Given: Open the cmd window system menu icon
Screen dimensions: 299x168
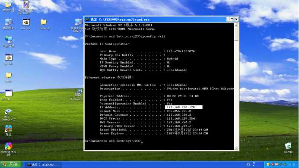Looking at the screenshot, I should click(87, 19).
